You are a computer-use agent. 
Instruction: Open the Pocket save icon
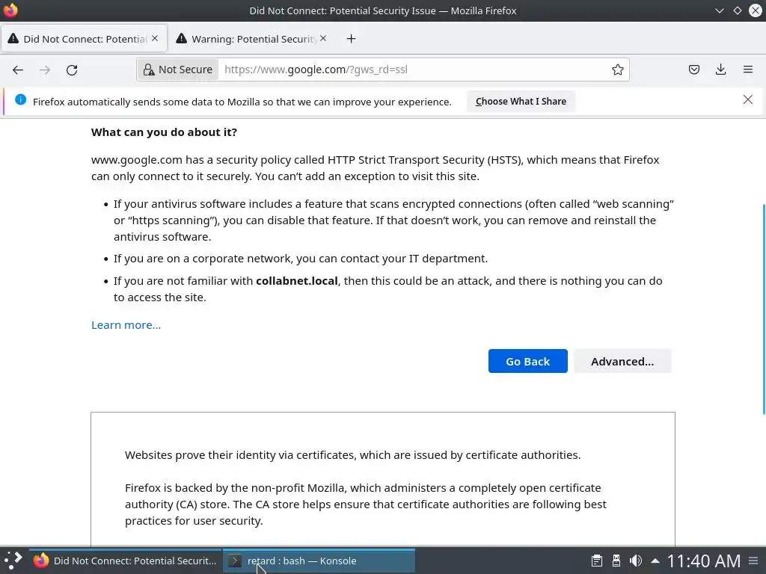tap(693, 70)
